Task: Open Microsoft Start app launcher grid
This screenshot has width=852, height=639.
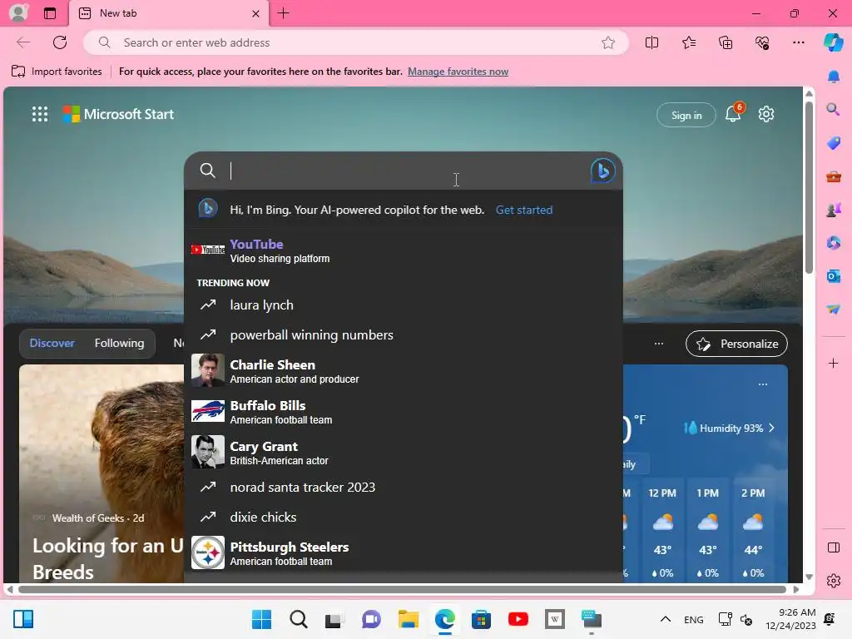Action: [40, 114]
